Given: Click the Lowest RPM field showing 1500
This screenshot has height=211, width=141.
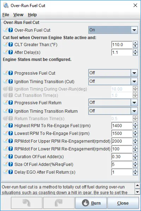Looking at the screenshot, I should [x=122, y=134].
